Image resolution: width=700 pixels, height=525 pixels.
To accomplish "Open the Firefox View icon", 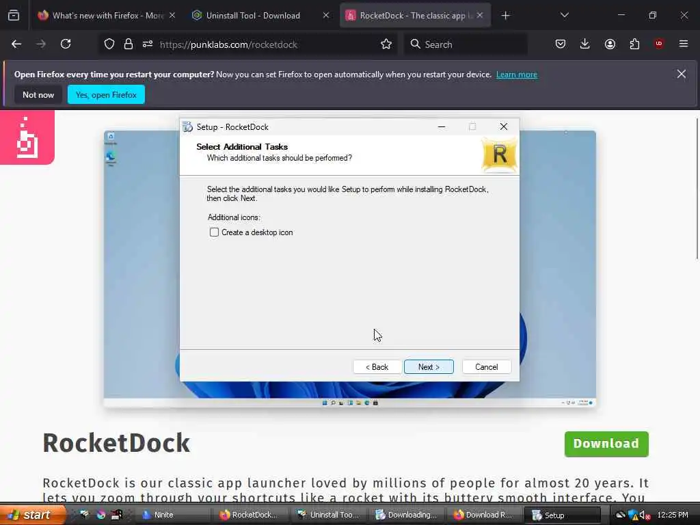I will click(14, 16).
